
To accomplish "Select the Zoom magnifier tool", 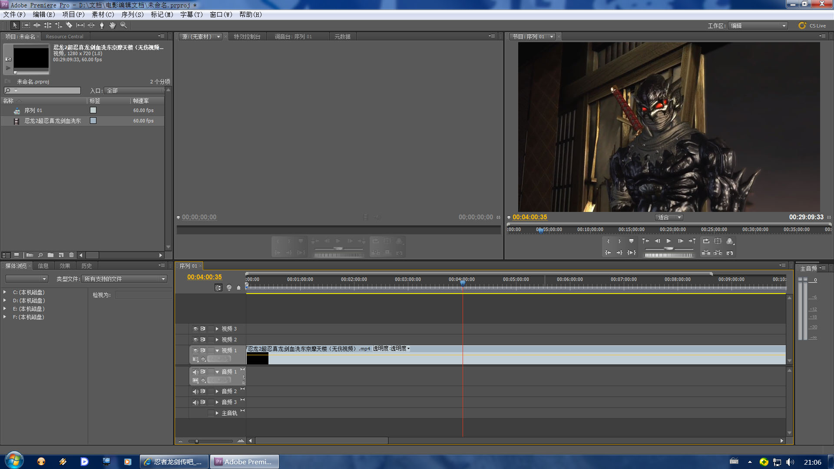I will [124, 25].
